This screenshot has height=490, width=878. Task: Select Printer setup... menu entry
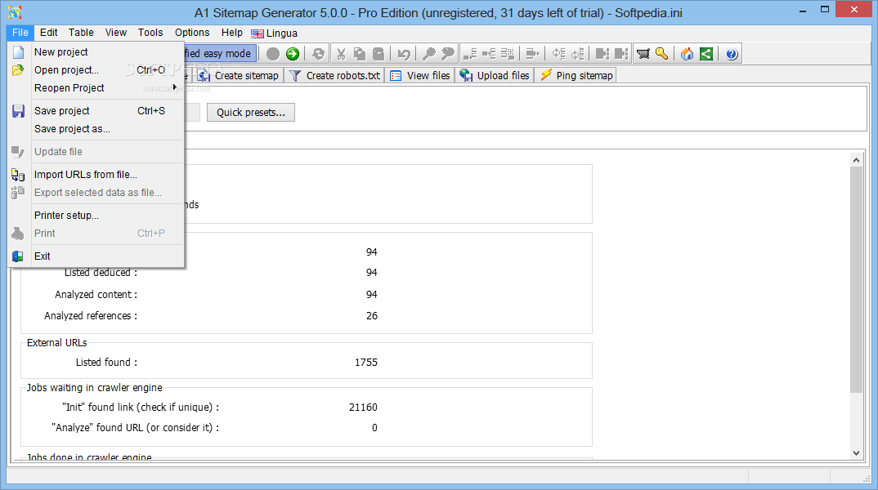click(97, 216)
